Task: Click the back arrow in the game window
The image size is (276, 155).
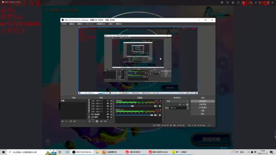Action: 47,10
